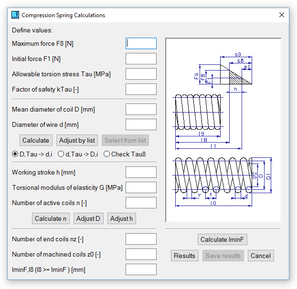Open the Results button

184,256
